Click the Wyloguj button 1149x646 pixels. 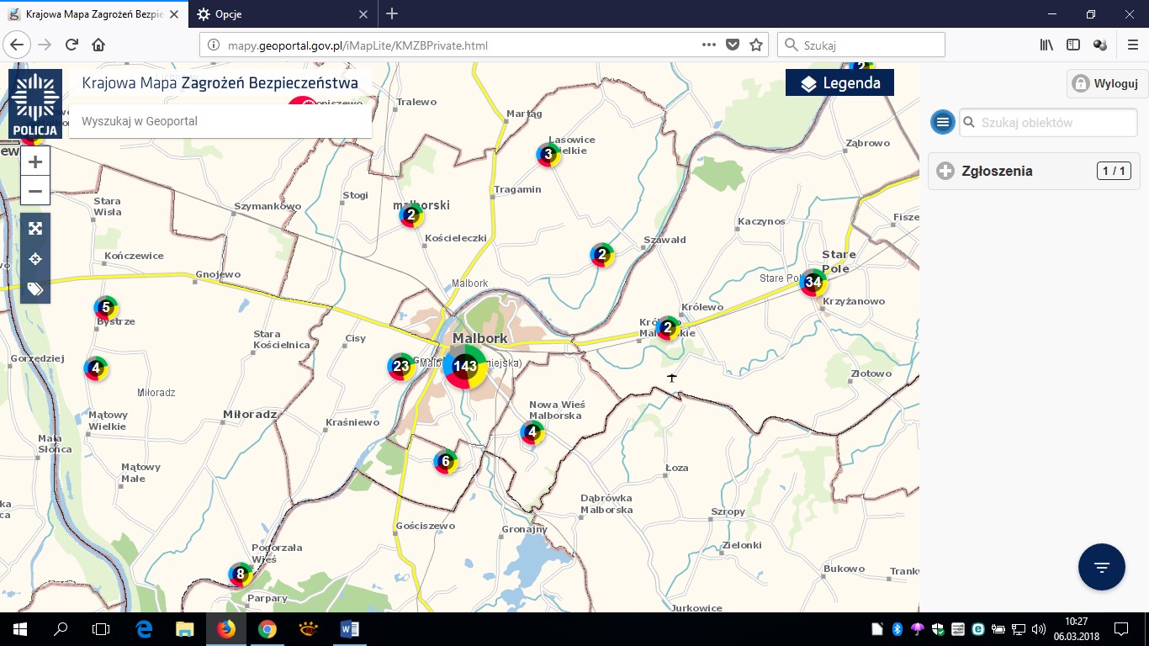[1105, 83]
